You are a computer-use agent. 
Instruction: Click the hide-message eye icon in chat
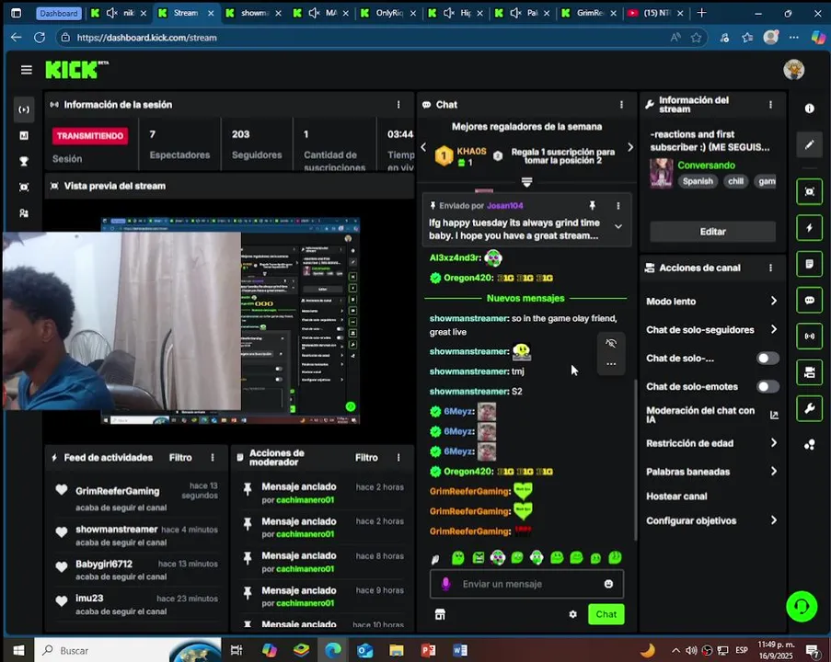(610, 343)
